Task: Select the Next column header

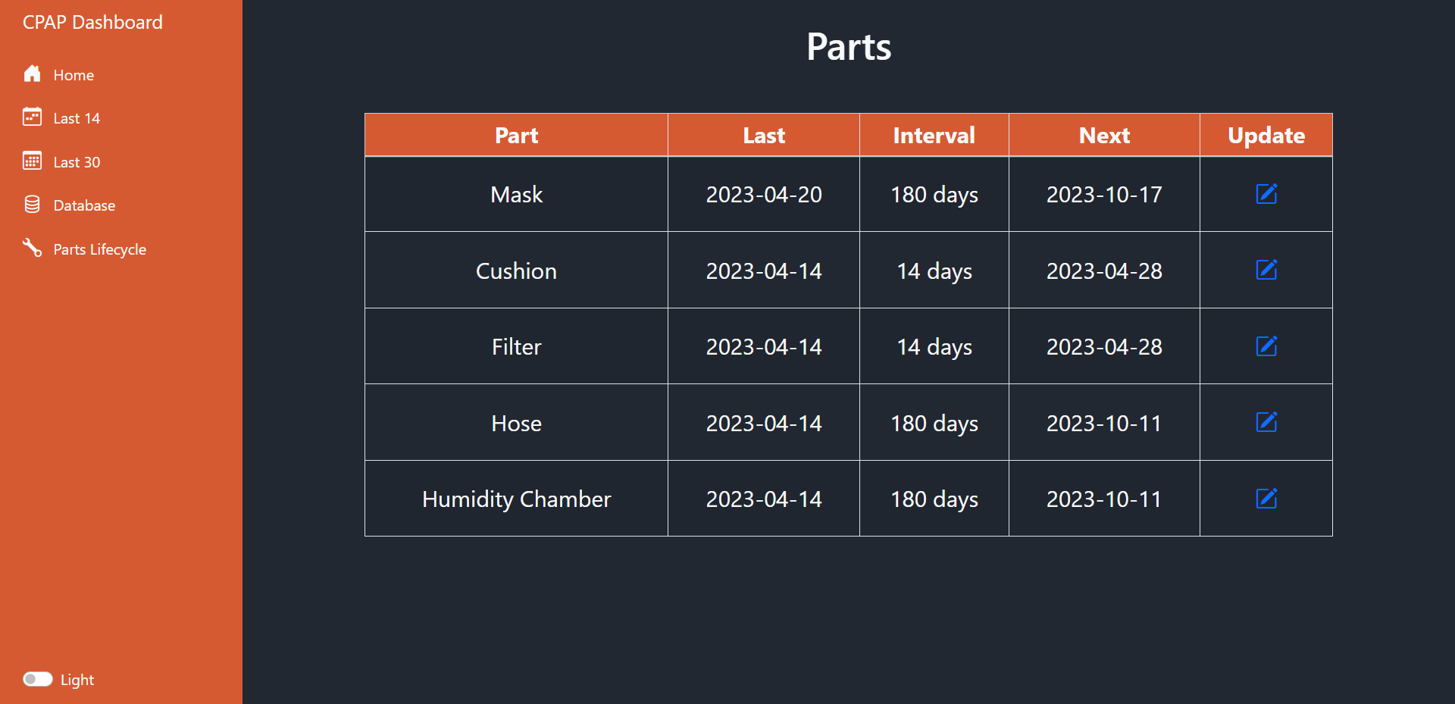Action: point(1104,135)
